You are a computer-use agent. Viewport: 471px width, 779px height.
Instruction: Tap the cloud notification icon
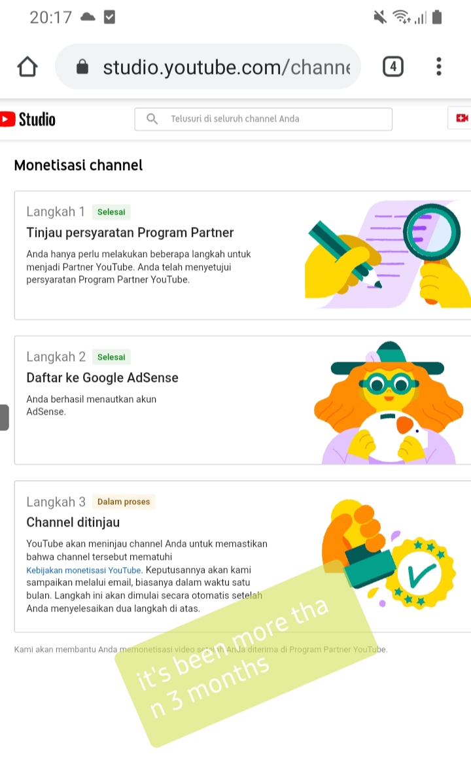click(x=88, y=18)
